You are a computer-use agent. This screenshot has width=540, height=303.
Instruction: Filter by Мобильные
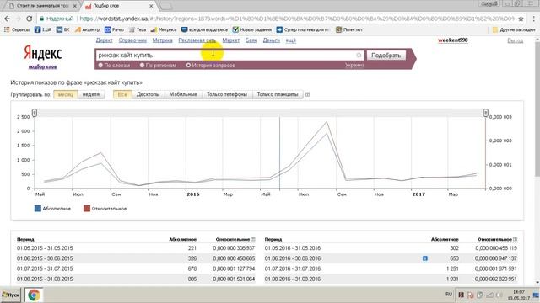[x=183, y=94]
